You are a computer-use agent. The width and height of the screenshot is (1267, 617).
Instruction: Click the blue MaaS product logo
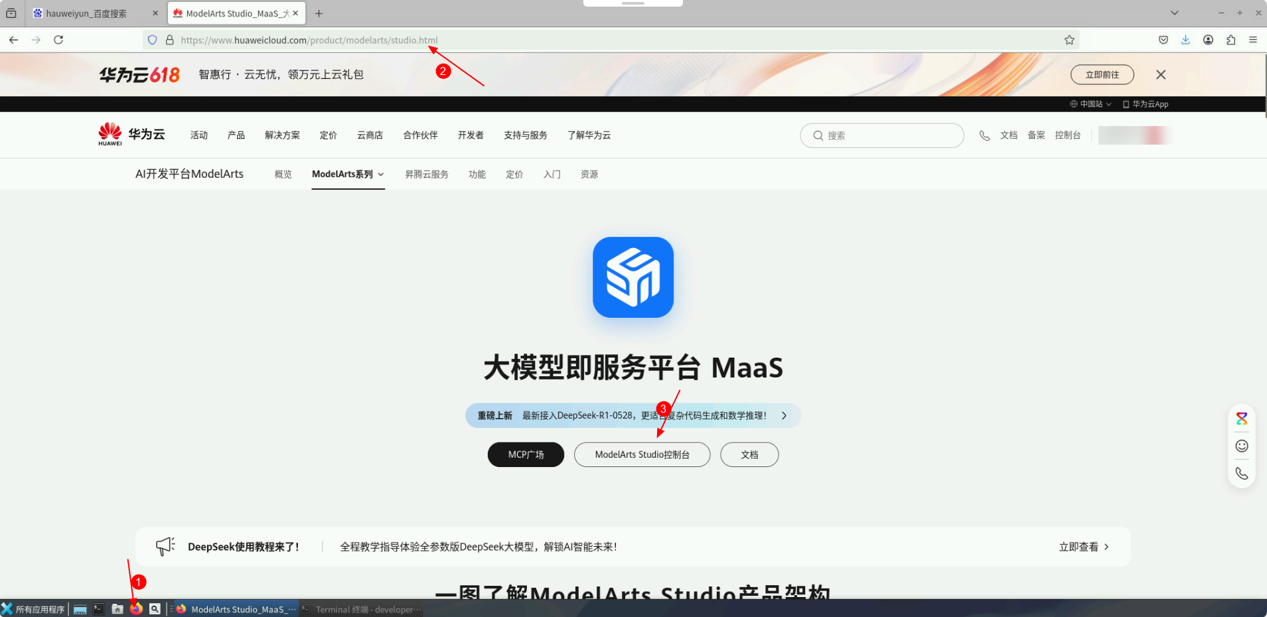coord(633,277)
